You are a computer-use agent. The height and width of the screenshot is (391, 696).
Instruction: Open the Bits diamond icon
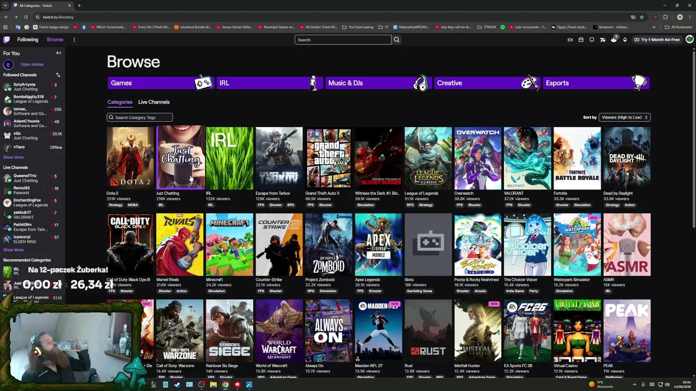point(625,40)
